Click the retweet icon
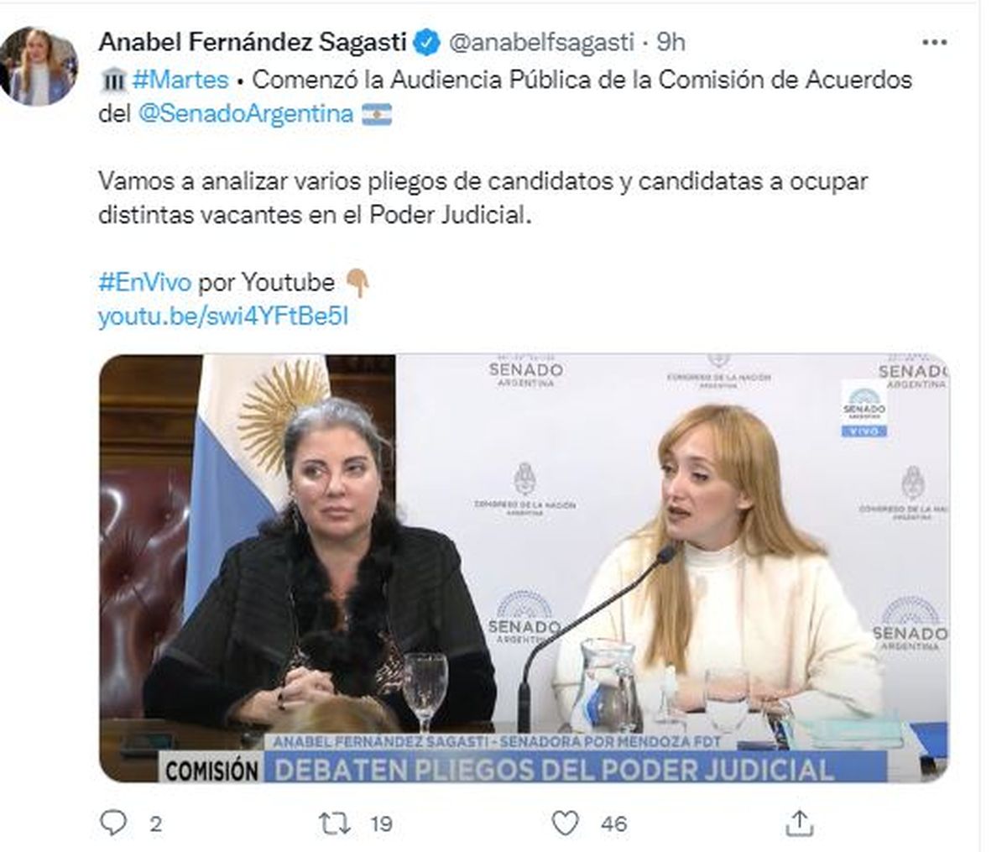The width and height of the screenshot is (1007, 852). pyautogui.click(x=337, y=823)
